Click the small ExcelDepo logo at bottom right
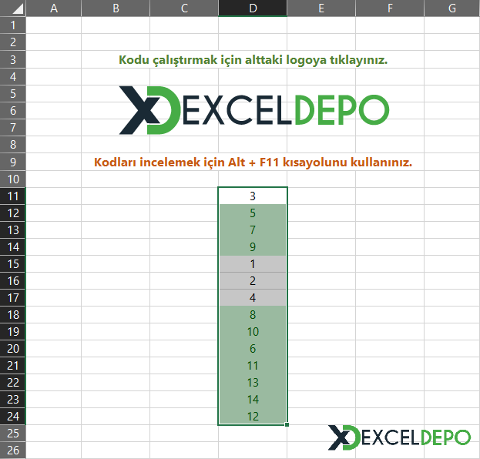 click(399, 437)
